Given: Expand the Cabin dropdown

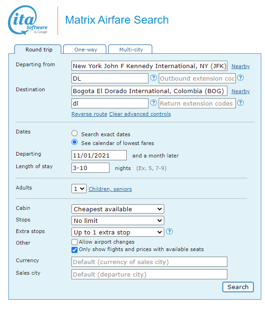Looking at the screenshot, I should click(x=118, y=209).
